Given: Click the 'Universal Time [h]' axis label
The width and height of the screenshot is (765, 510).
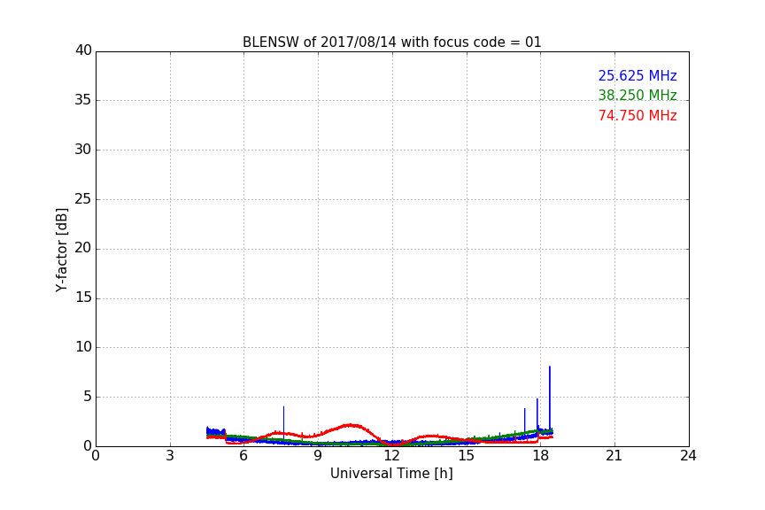Looking at the screenshot, I should click(x=391, y=474).
